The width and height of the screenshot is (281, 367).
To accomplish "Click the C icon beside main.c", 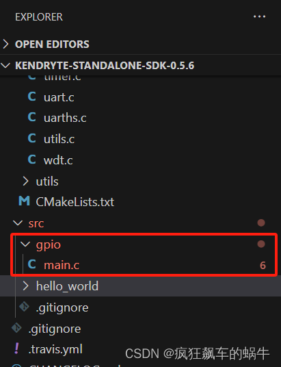I will tap(32, 264).
